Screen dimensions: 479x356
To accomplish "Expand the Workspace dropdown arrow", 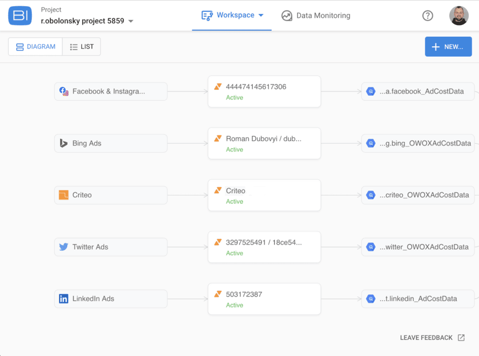I will 261,15.
